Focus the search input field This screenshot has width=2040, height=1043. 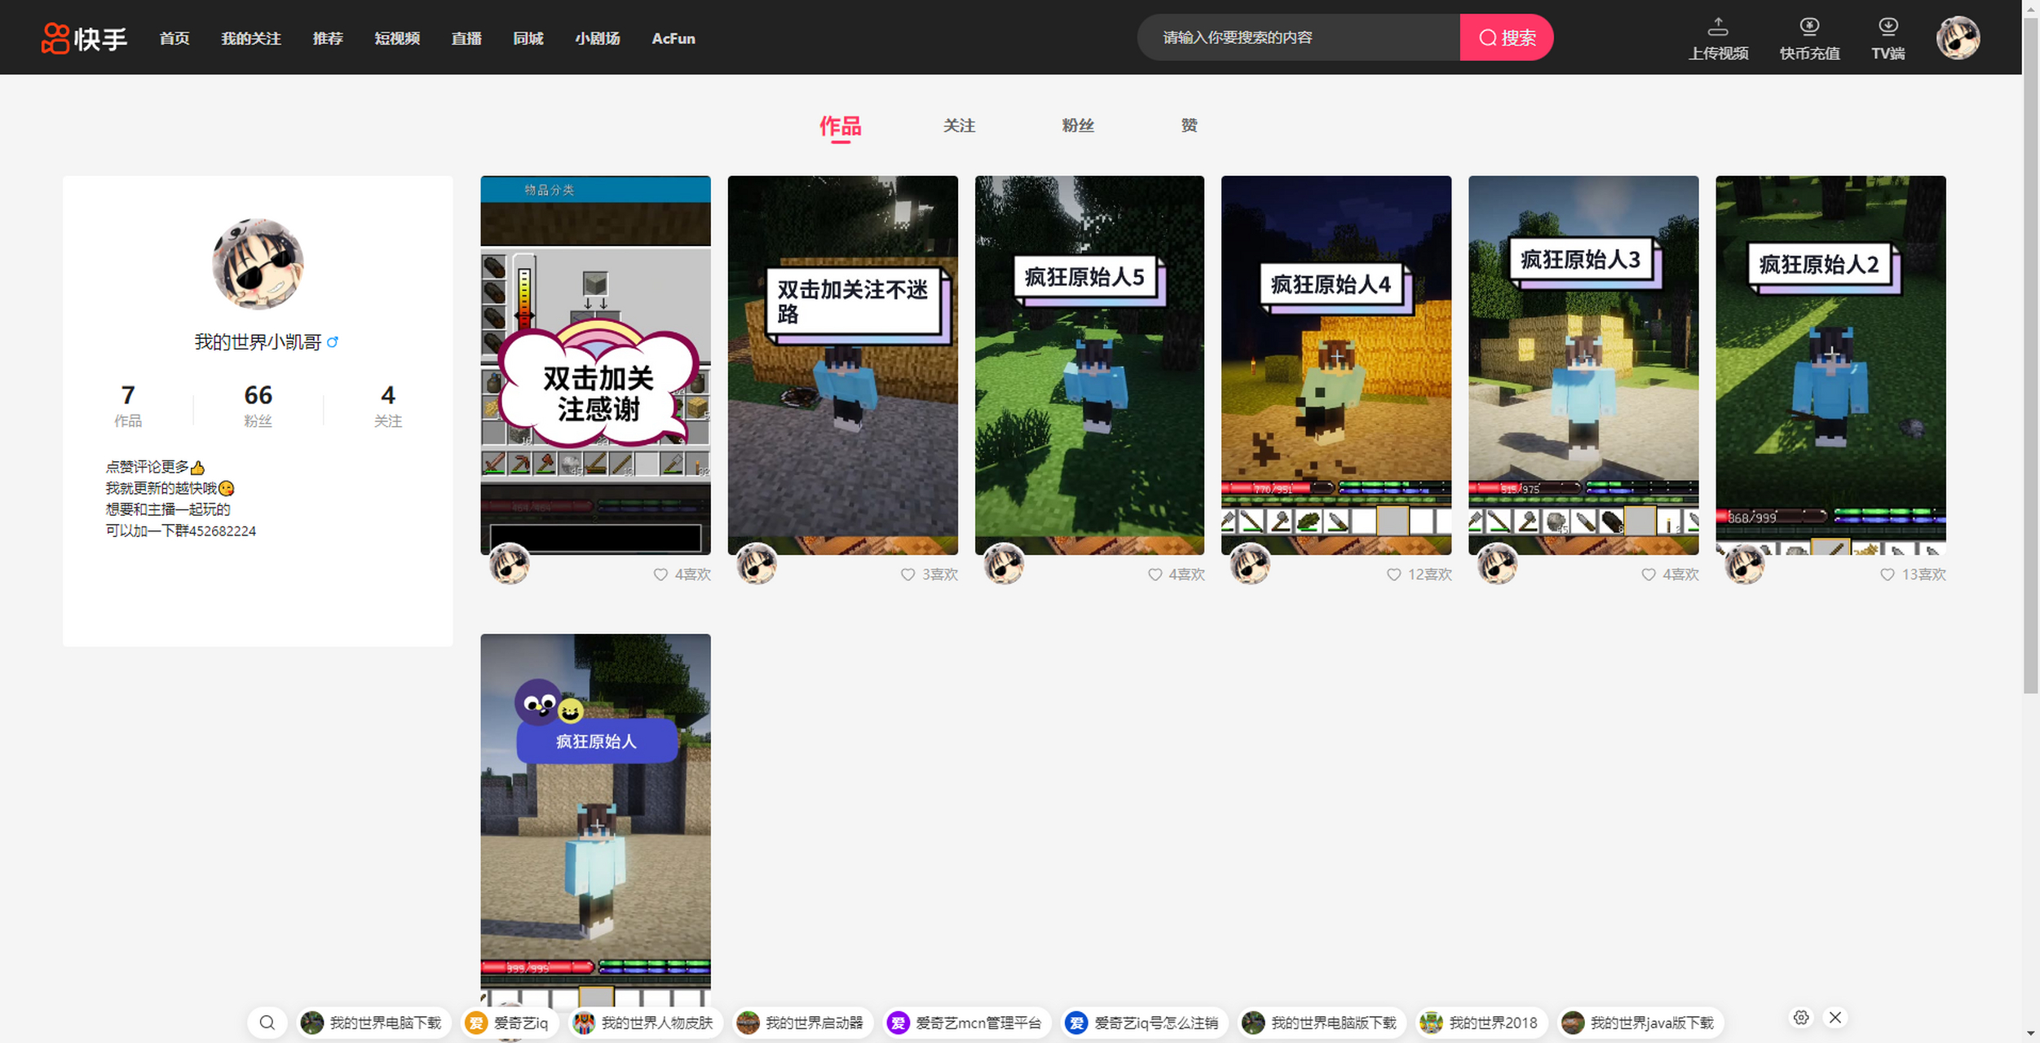point(1298,37)
